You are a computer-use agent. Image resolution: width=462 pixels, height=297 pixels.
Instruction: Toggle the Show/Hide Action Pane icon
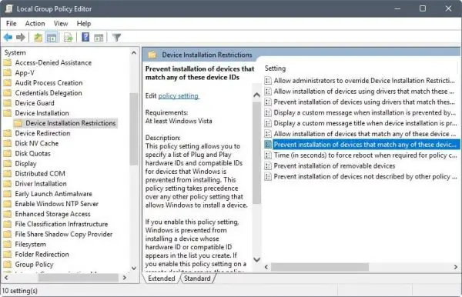pyautogui.click(x=99, y=38)
